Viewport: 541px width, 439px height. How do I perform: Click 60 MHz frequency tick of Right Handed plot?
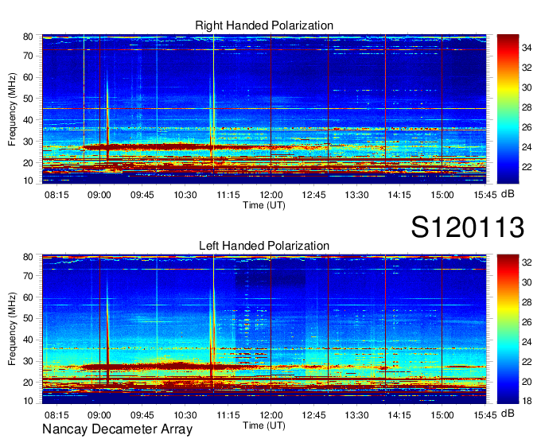(x=28, y=77)
